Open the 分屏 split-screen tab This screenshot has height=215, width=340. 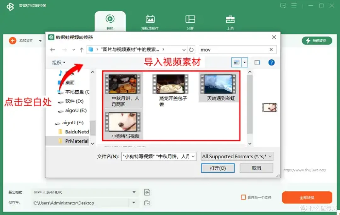190,22
